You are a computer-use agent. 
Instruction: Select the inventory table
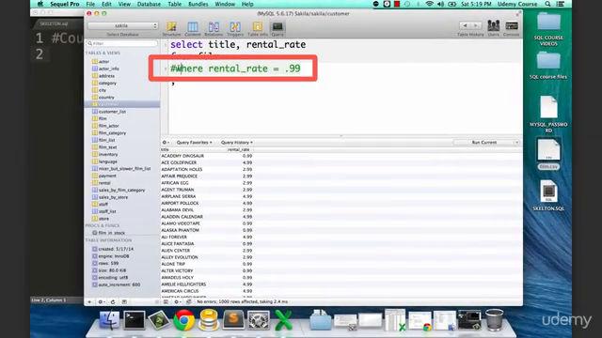108,154
